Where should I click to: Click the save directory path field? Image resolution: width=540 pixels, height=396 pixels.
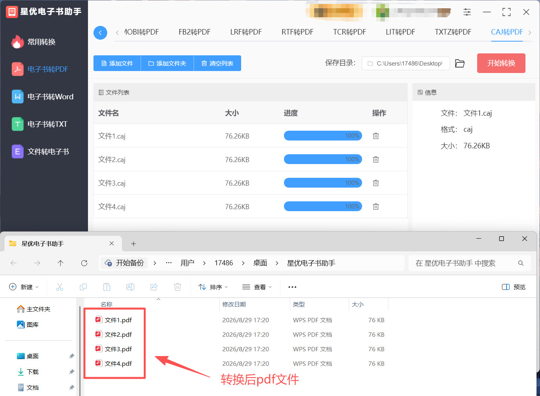pyautogui.click(x=406, y=63)
